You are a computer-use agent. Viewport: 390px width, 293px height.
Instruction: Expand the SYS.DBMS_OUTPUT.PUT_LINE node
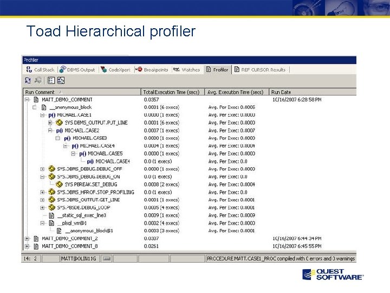coord(50,123)
